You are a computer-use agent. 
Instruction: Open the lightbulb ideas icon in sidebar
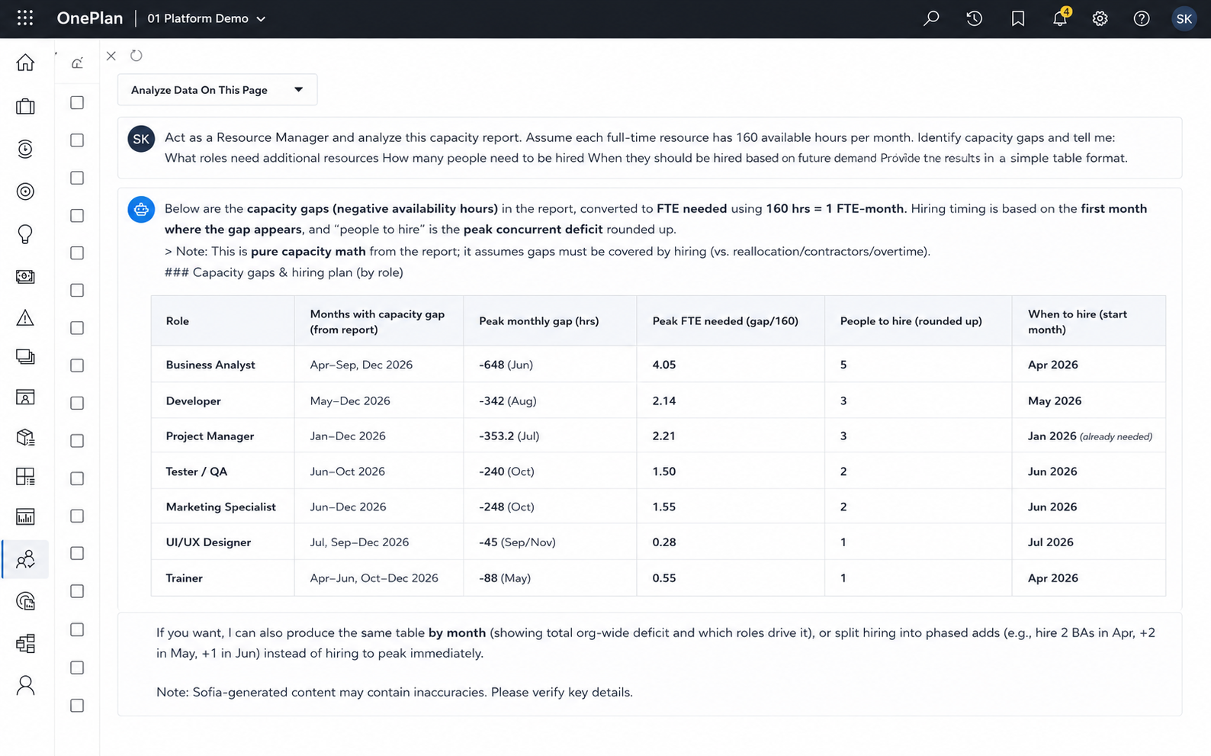point(25,234)
